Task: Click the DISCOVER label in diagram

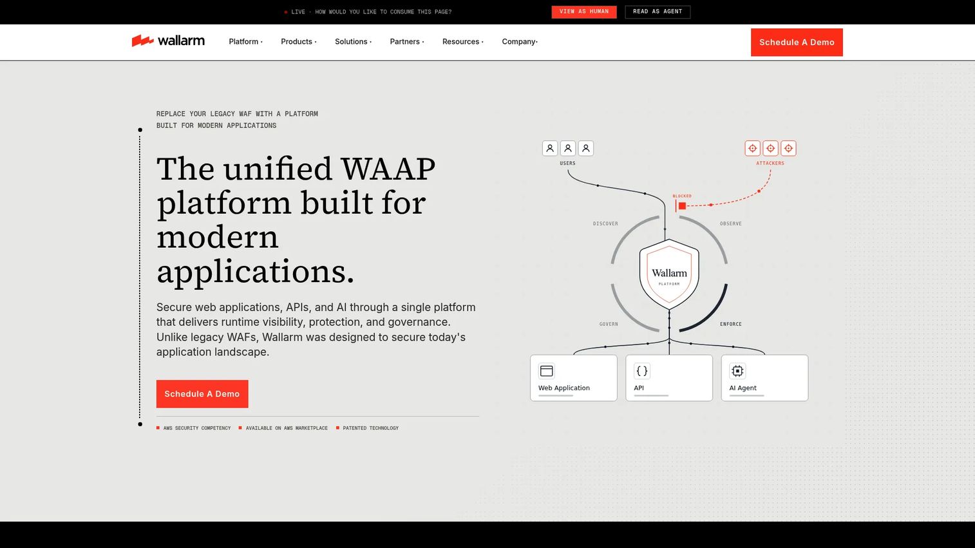Action: click(605, 224)
